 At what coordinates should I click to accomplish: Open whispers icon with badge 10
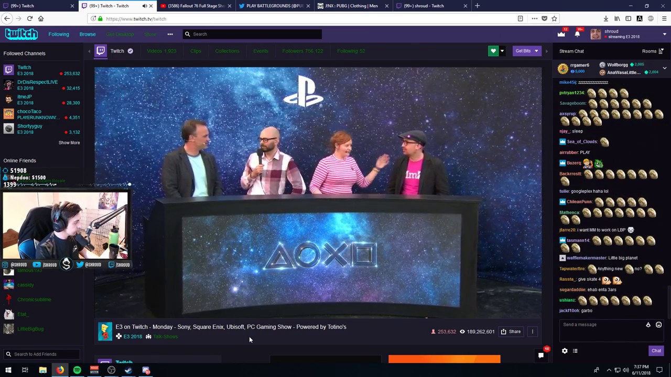click(541, 355)
